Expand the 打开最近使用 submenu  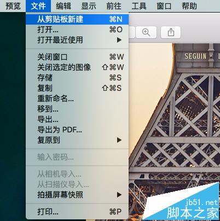[77, 40]
